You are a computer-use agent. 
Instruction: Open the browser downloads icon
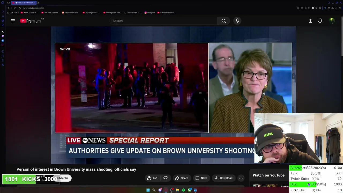(x=336, y=8)
